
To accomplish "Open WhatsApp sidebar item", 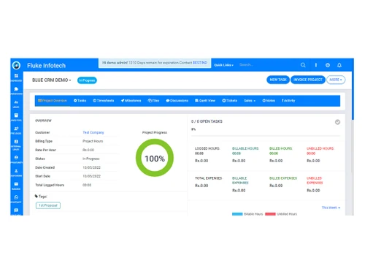I will (x=16, y=199).
